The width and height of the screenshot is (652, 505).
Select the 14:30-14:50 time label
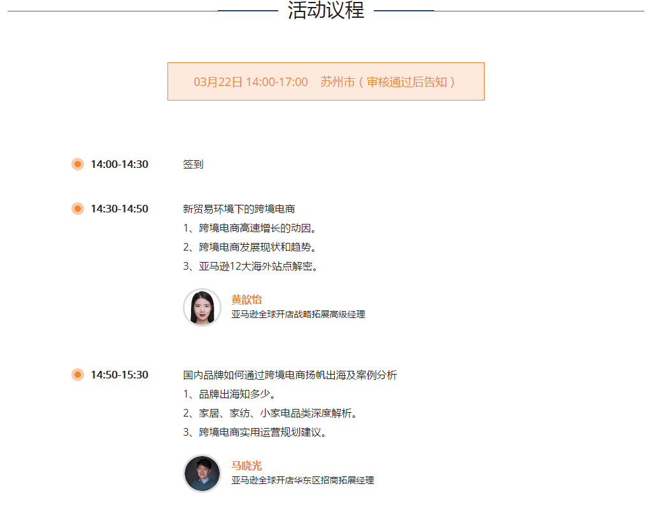pos(119,209)
